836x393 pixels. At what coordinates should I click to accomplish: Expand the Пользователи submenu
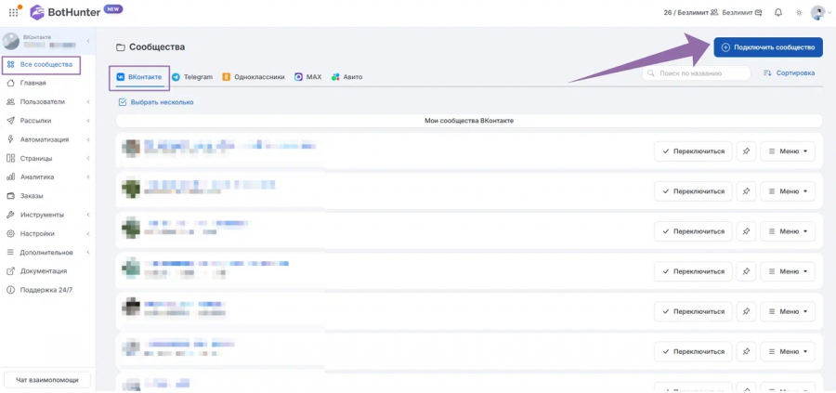[x=88, y=102]
